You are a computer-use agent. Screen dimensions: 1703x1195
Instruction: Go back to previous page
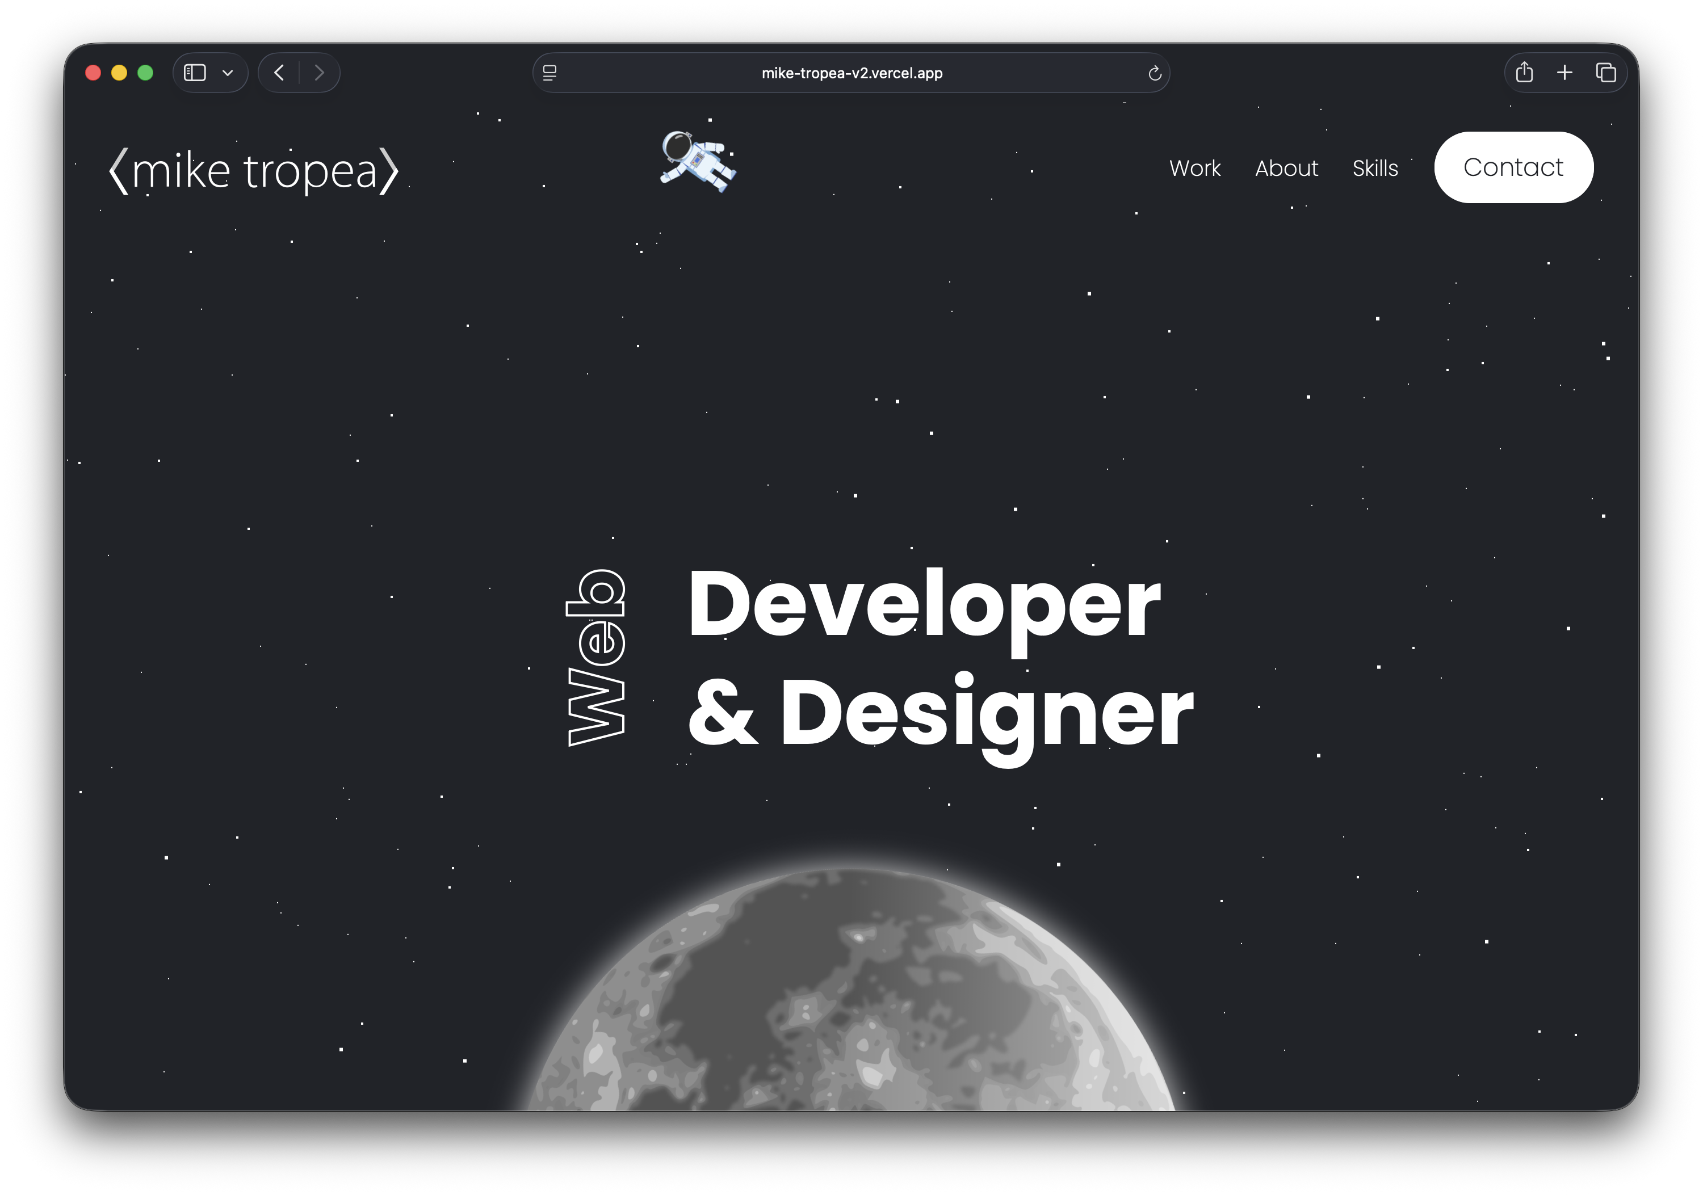point(279,73)
